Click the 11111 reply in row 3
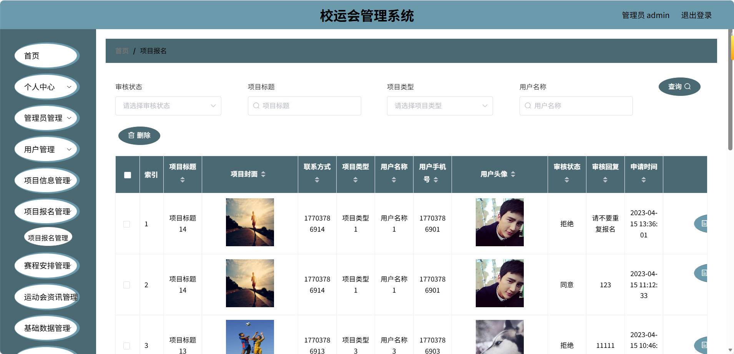This screenshot has height=354, width=734. pyautogui.click(x=605, y=346)
